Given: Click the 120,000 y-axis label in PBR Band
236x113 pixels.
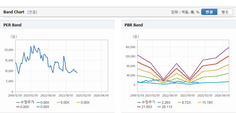Looking at the screenshot, I should 130,56.
